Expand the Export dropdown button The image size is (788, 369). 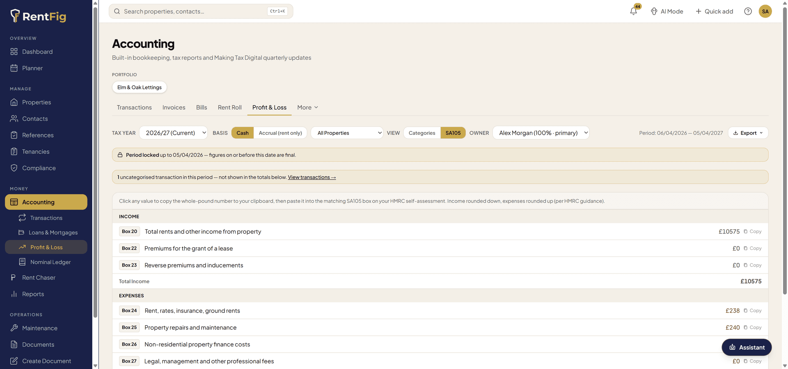[x=748, y=133]
